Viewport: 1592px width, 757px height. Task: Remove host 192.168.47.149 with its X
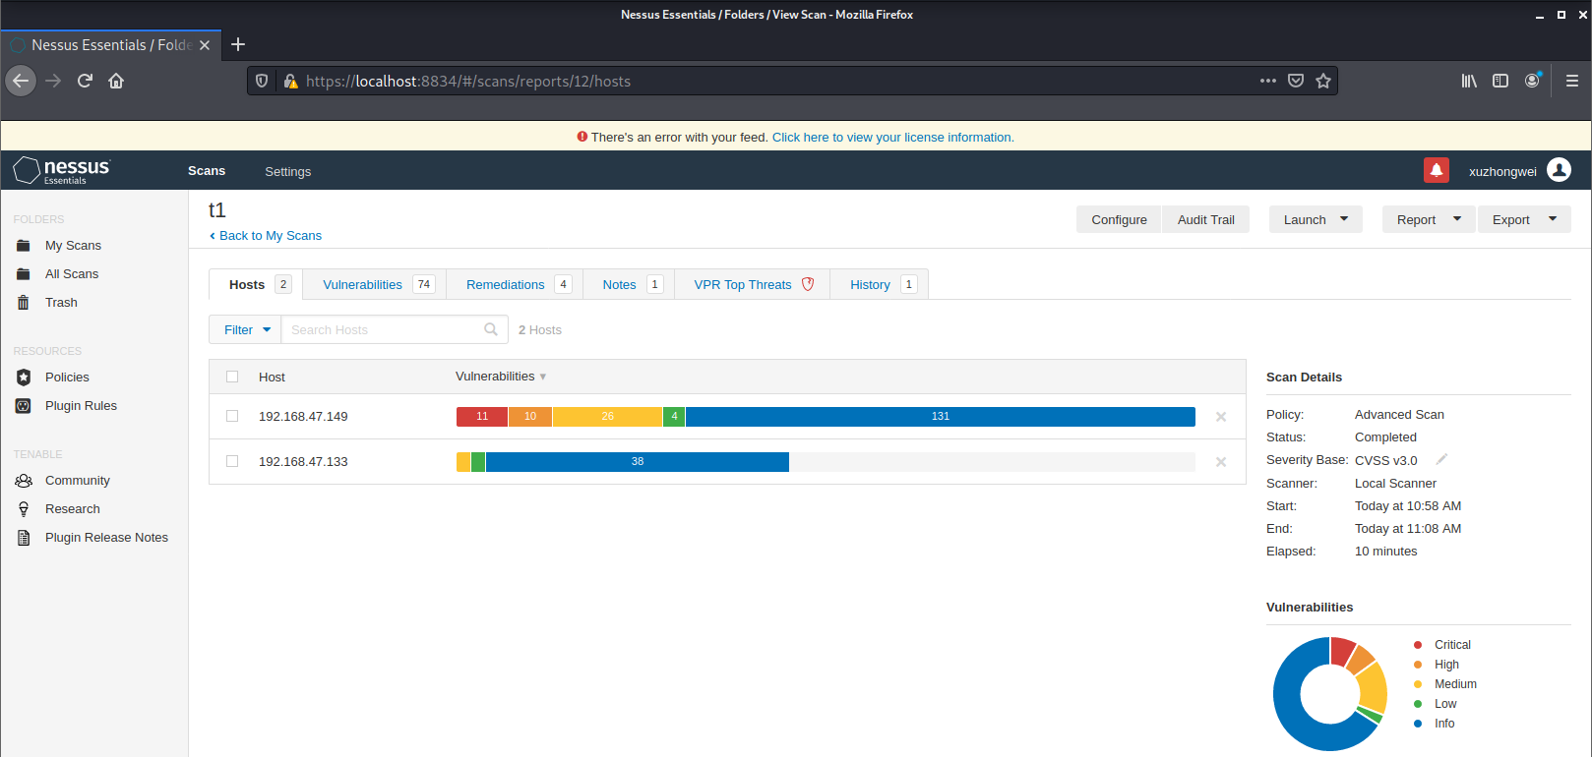click(1221, 417)
